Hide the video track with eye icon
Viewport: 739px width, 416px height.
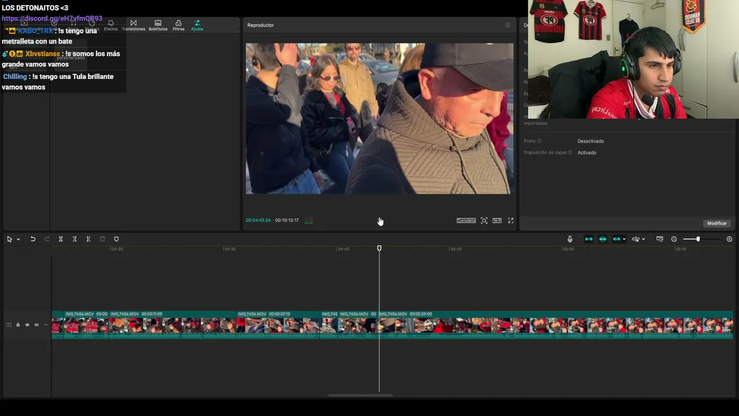tap(27, 325)
